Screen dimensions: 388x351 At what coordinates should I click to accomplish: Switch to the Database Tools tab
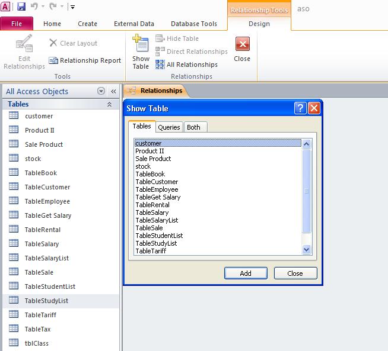[194, 24]
